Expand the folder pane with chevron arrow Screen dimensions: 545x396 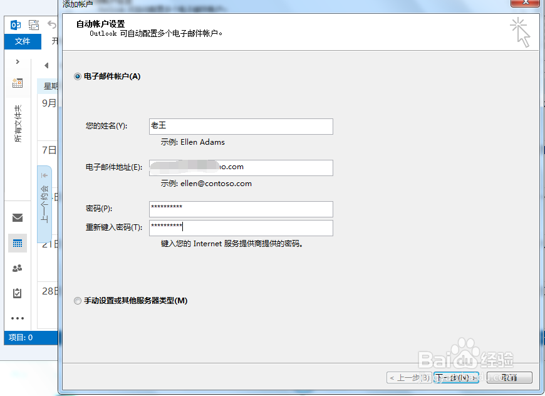17,62
